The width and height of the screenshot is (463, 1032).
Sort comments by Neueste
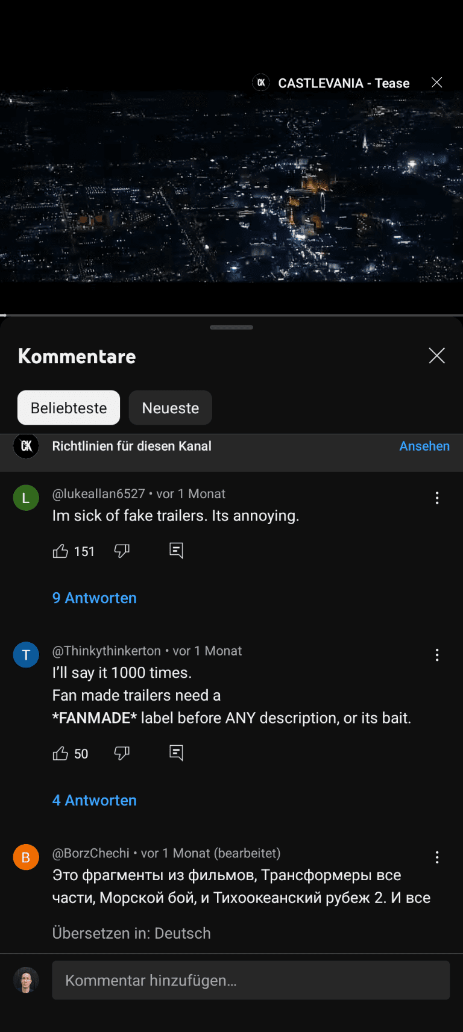pyautogui.click(x=171, y=408)
